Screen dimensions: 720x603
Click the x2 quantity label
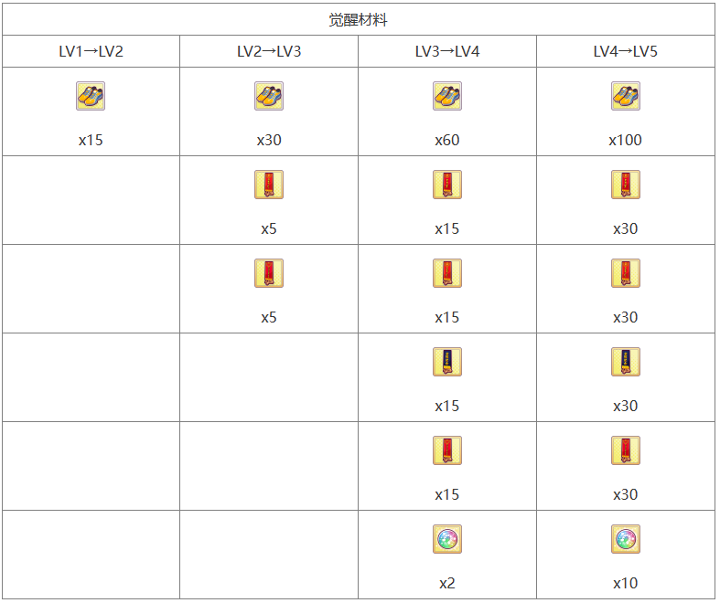coord(447,583)
